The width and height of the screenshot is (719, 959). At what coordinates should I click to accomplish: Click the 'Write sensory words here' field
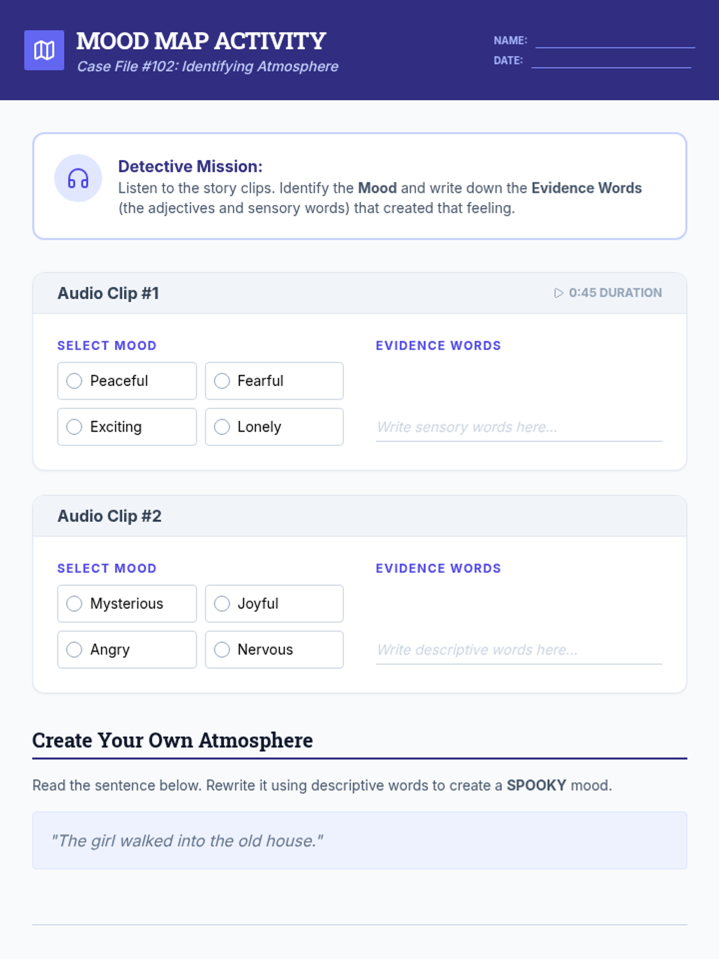coord(518,427)
